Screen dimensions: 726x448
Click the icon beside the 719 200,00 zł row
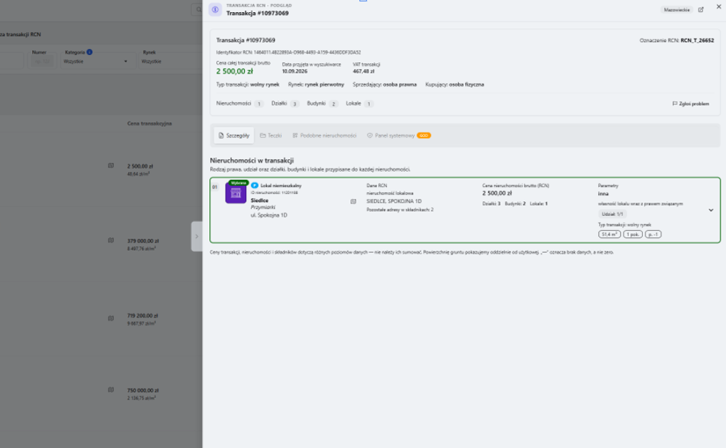point(111,318)
